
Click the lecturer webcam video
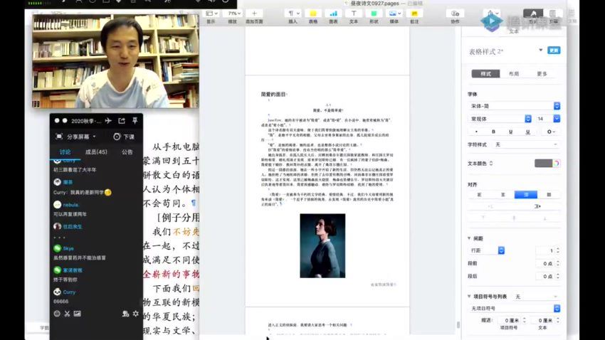click(116, 62)
